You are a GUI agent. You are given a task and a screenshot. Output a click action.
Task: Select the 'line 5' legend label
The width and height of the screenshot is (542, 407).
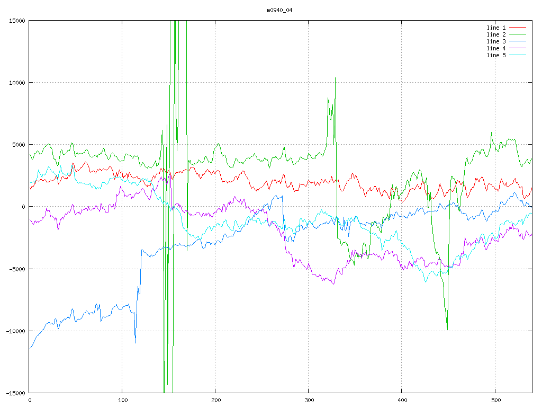(x=496, y=55)
